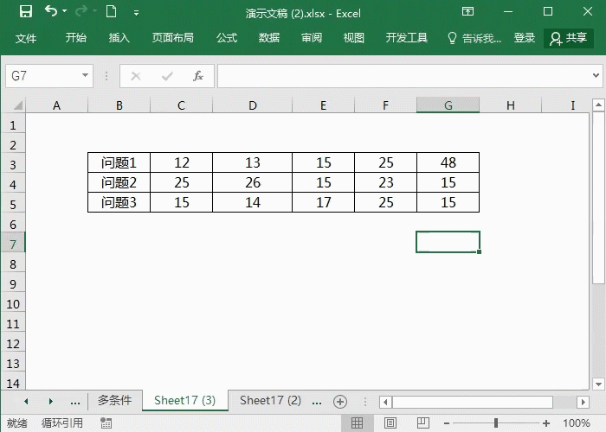This screenshot has width=606, height=432.
Task: Switch to Page Layout view
Action: (x=386, y=423)
